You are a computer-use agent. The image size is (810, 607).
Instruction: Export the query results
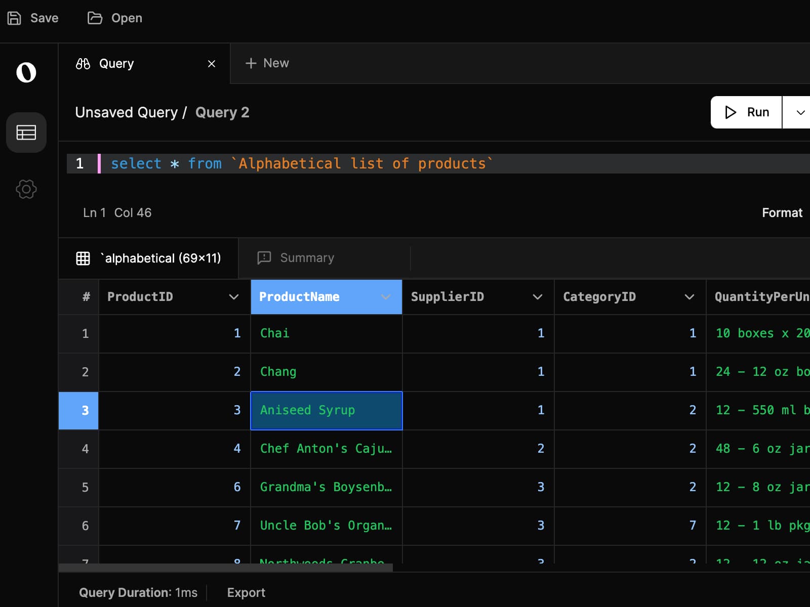coord(246,592)
